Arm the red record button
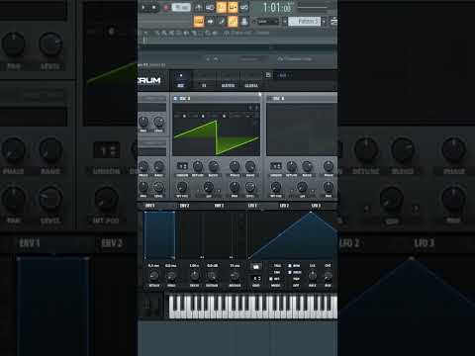This screenshot has height=356, width=475. tap(166, 7)
